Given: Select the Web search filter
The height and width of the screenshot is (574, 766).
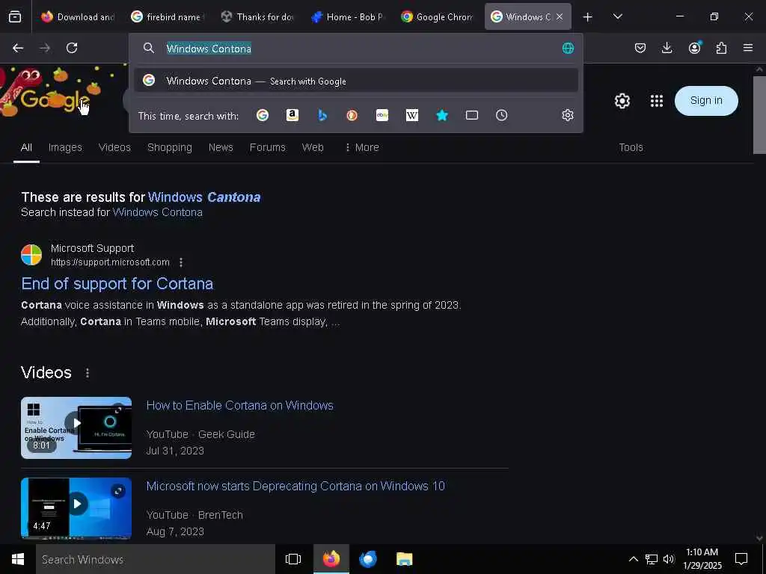Looking at the screenshot, I should click(x=313, y=147).
